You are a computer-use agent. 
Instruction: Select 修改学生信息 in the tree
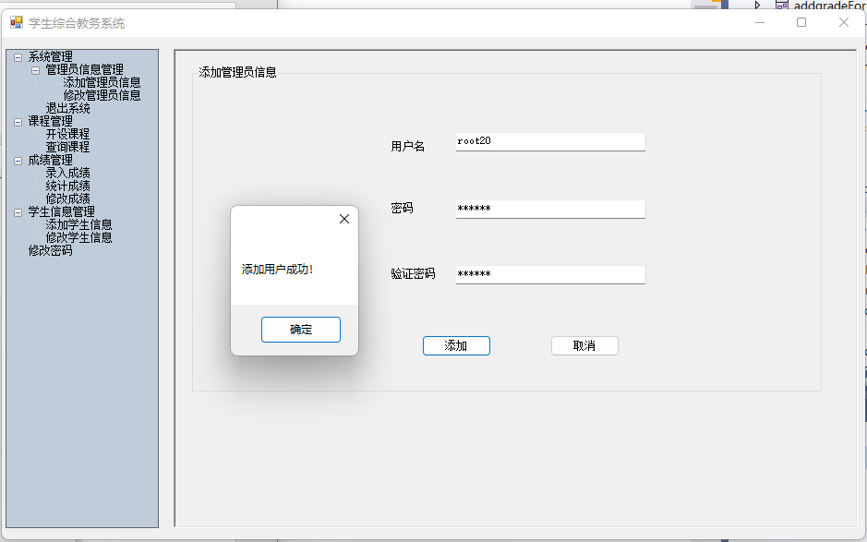[x=78, y=237]
